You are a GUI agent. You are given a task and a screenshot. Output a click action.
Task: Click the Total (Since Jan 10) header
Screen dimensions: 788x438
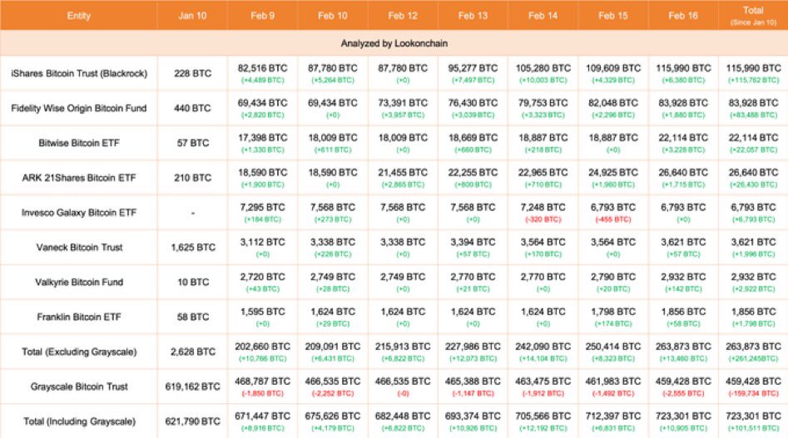(x=753, y=16)
